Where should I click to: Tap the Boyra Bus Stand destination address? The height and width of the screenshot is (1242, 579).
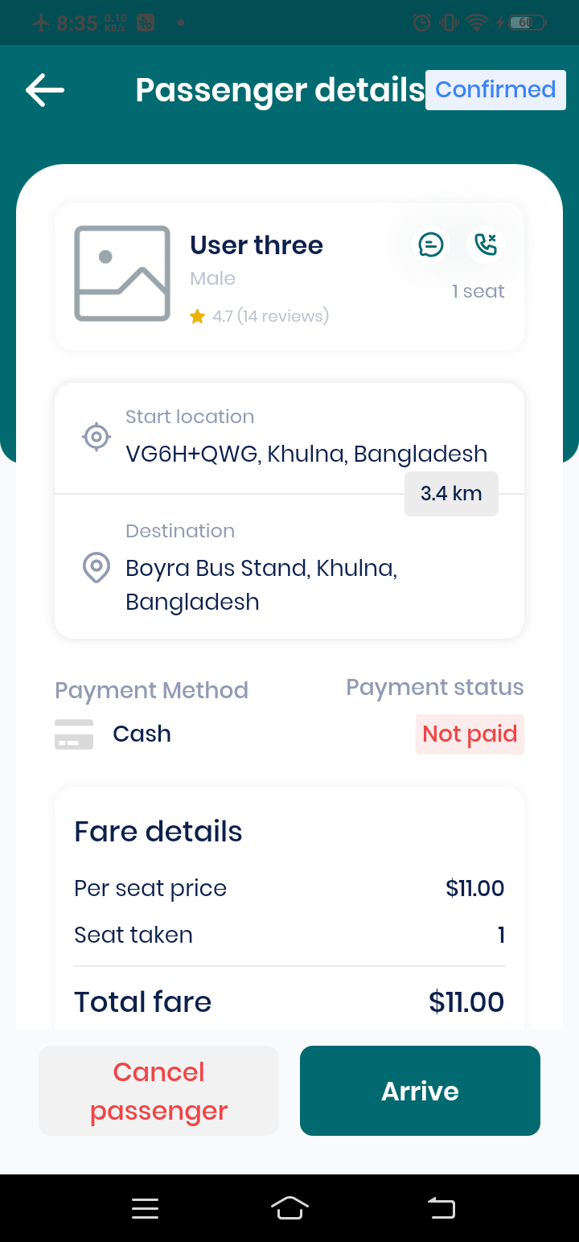tap(261, 585)
